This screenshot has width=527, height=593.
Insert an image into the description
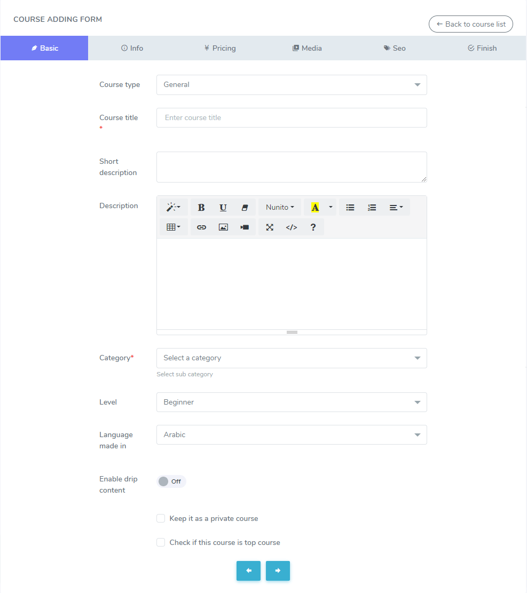point(223,227)
